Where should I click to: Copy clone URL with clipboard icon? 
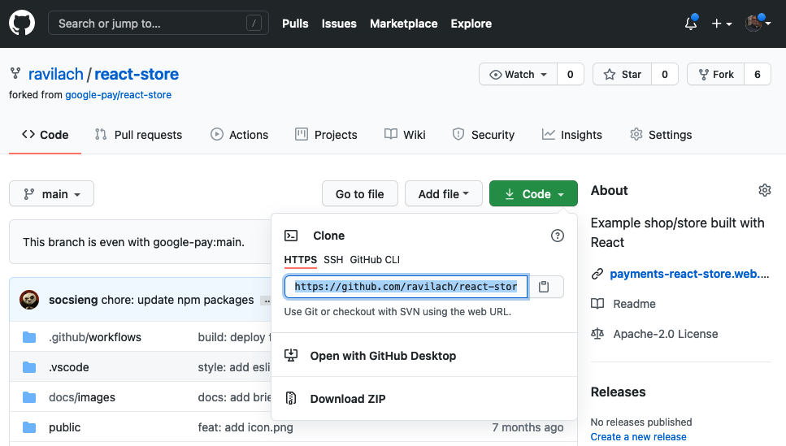(544, 287)
